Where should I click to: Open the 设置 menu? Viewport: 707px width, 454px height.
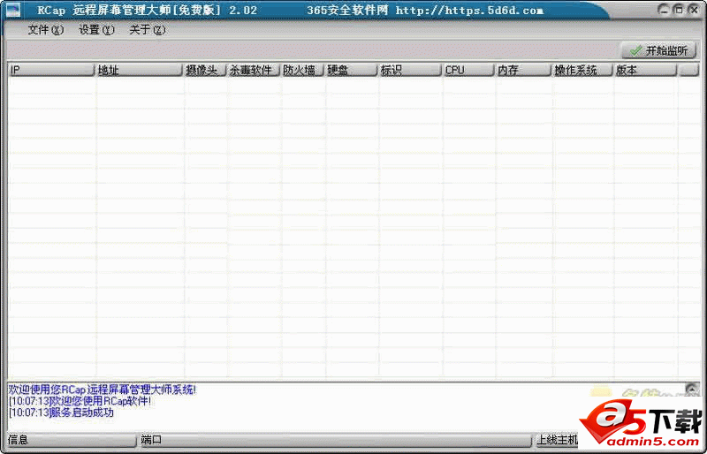(96, 30)
